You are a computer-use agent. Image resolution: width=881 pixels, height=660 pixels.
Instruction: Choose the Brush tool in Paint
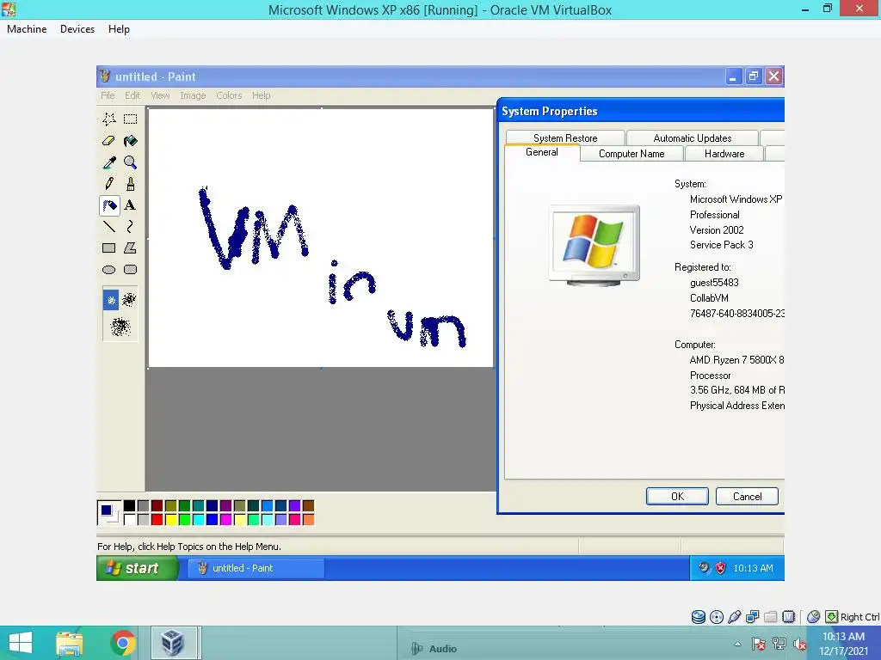coord(131,184)
